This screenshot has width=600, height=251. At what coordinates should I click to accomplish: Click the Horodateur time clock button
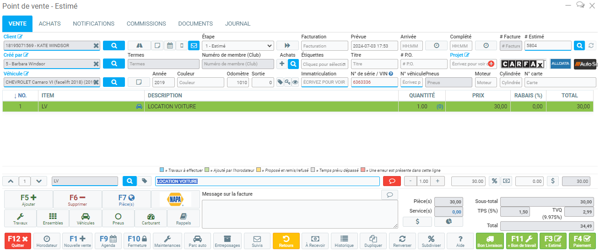(47, 241)
